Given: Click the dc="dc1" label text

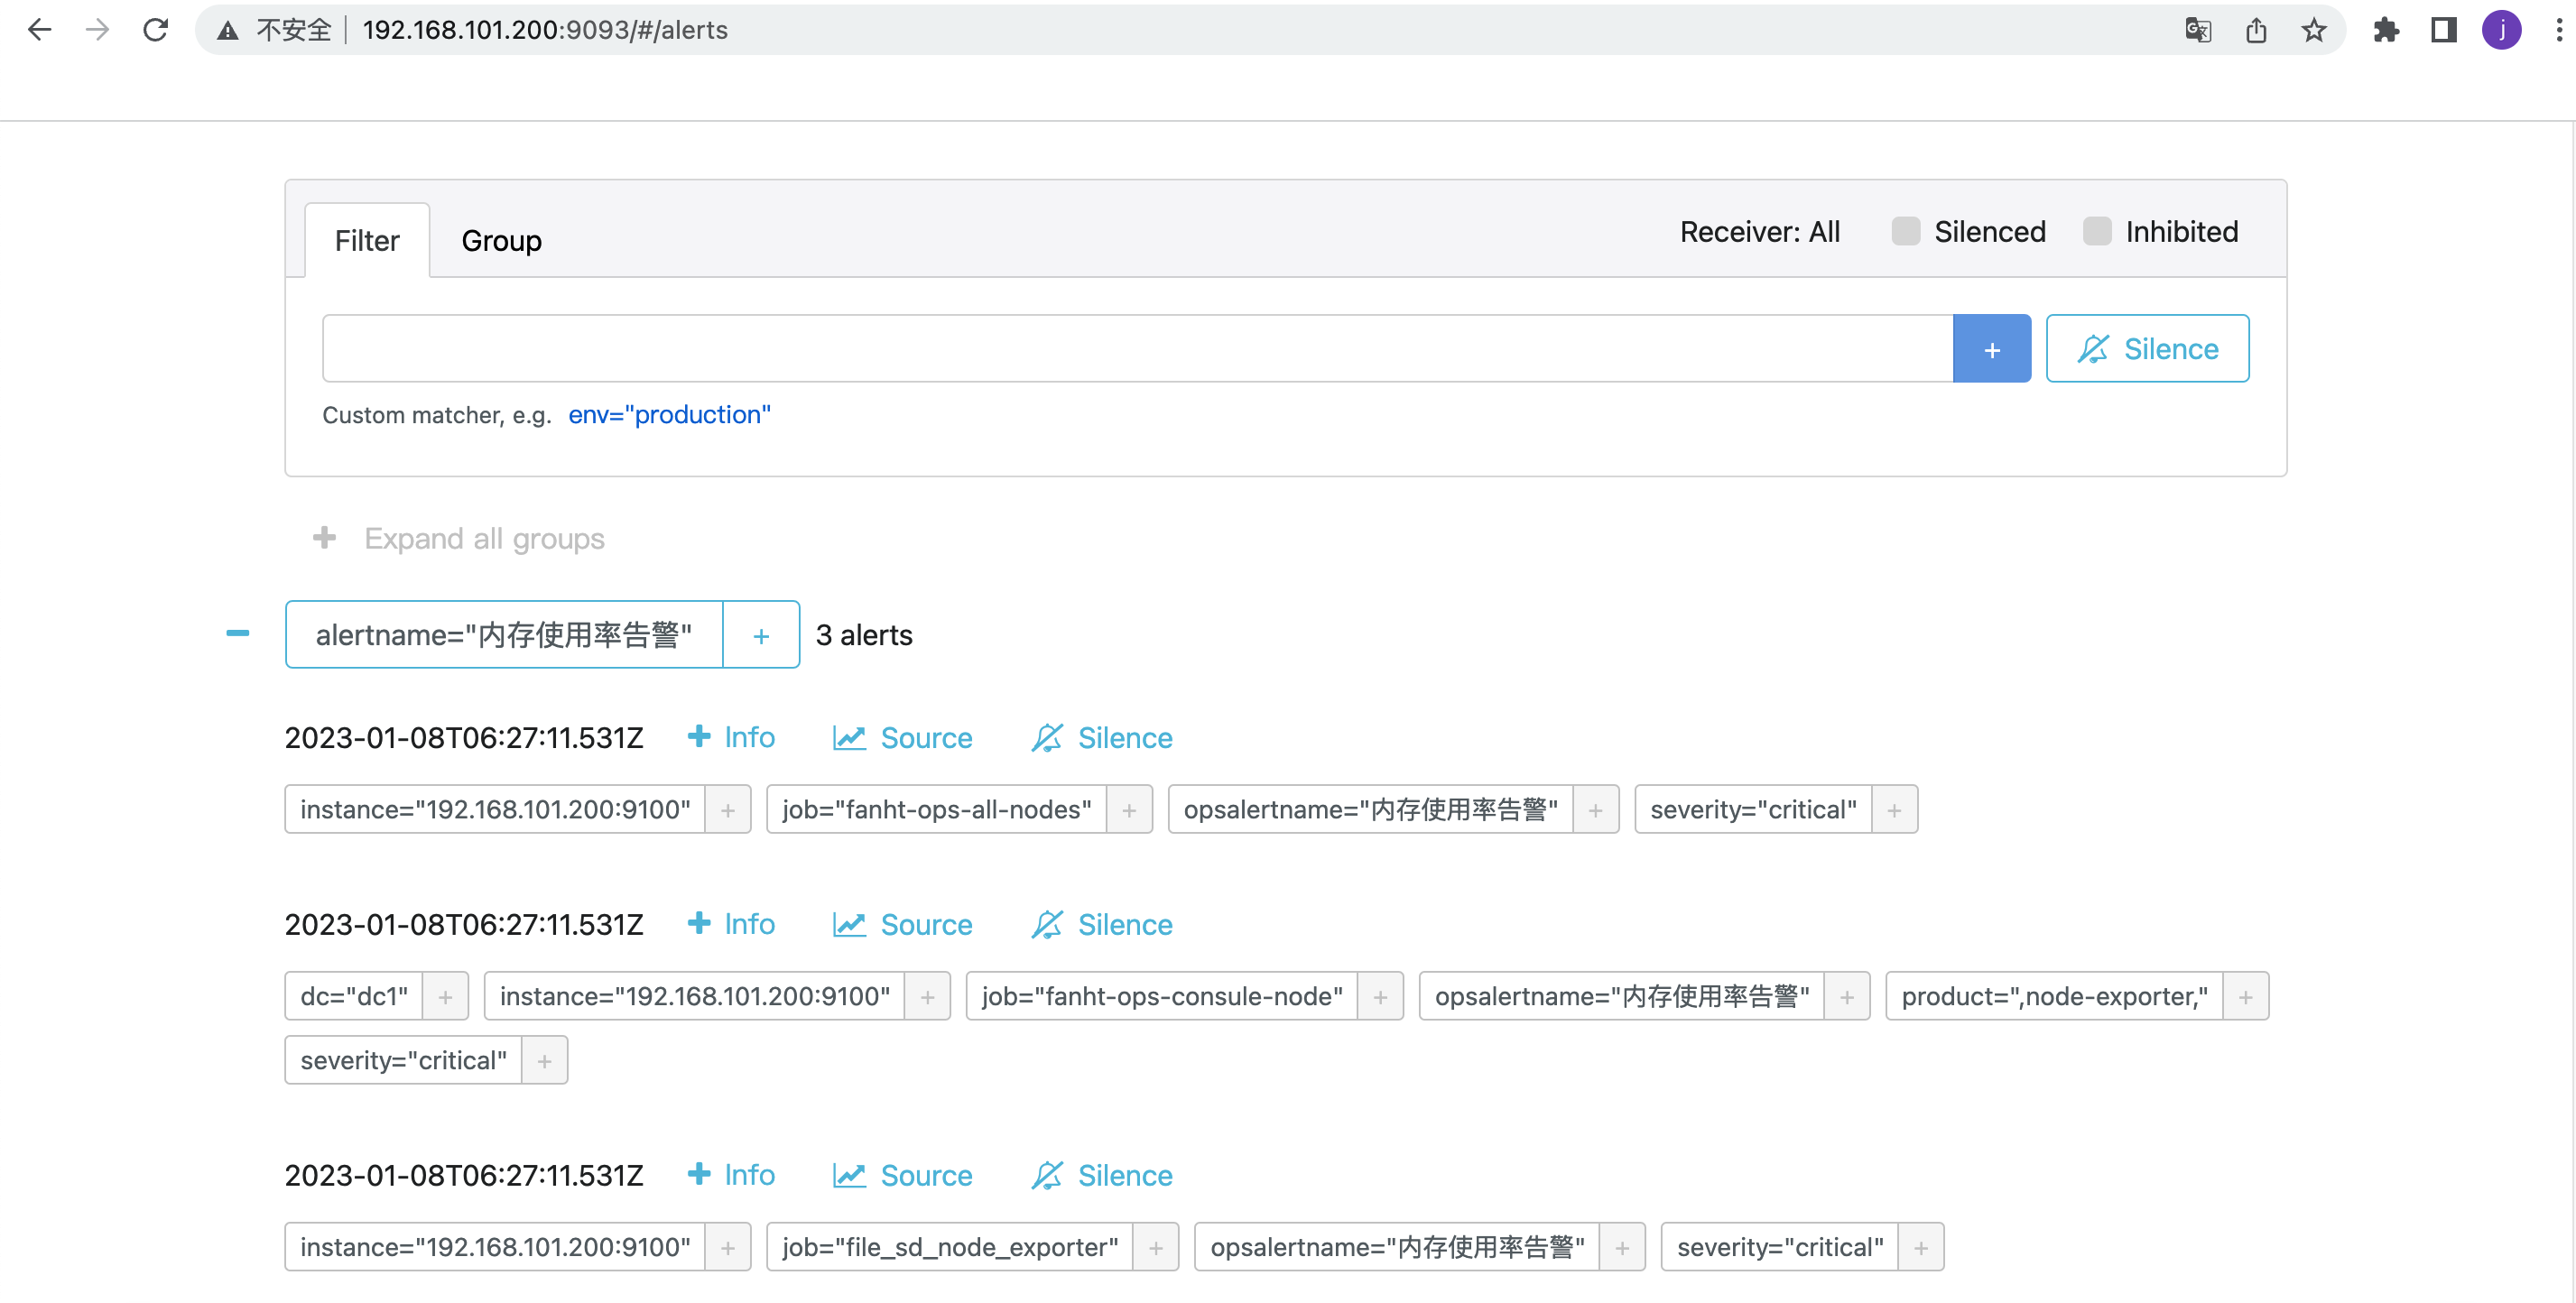Looking at the screenshot, I should 354,996.
